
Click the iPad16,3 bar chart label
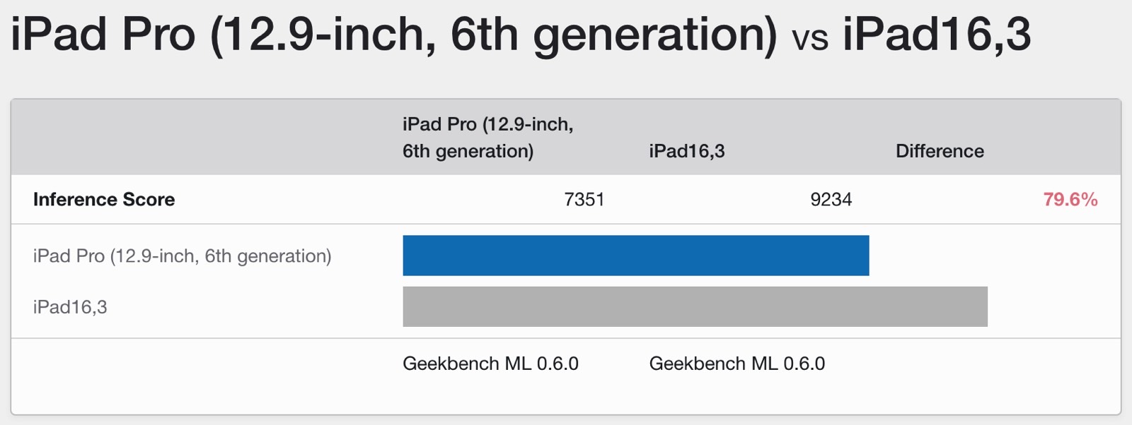[70, 307]
